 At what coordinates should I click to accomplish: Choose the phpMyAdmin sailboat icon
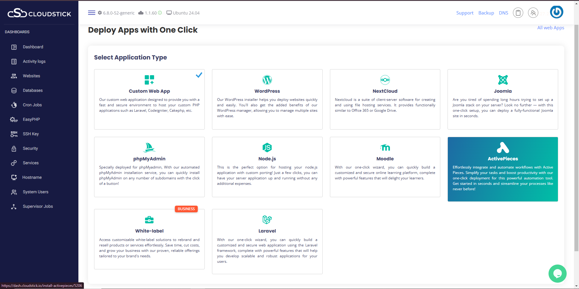149,147
